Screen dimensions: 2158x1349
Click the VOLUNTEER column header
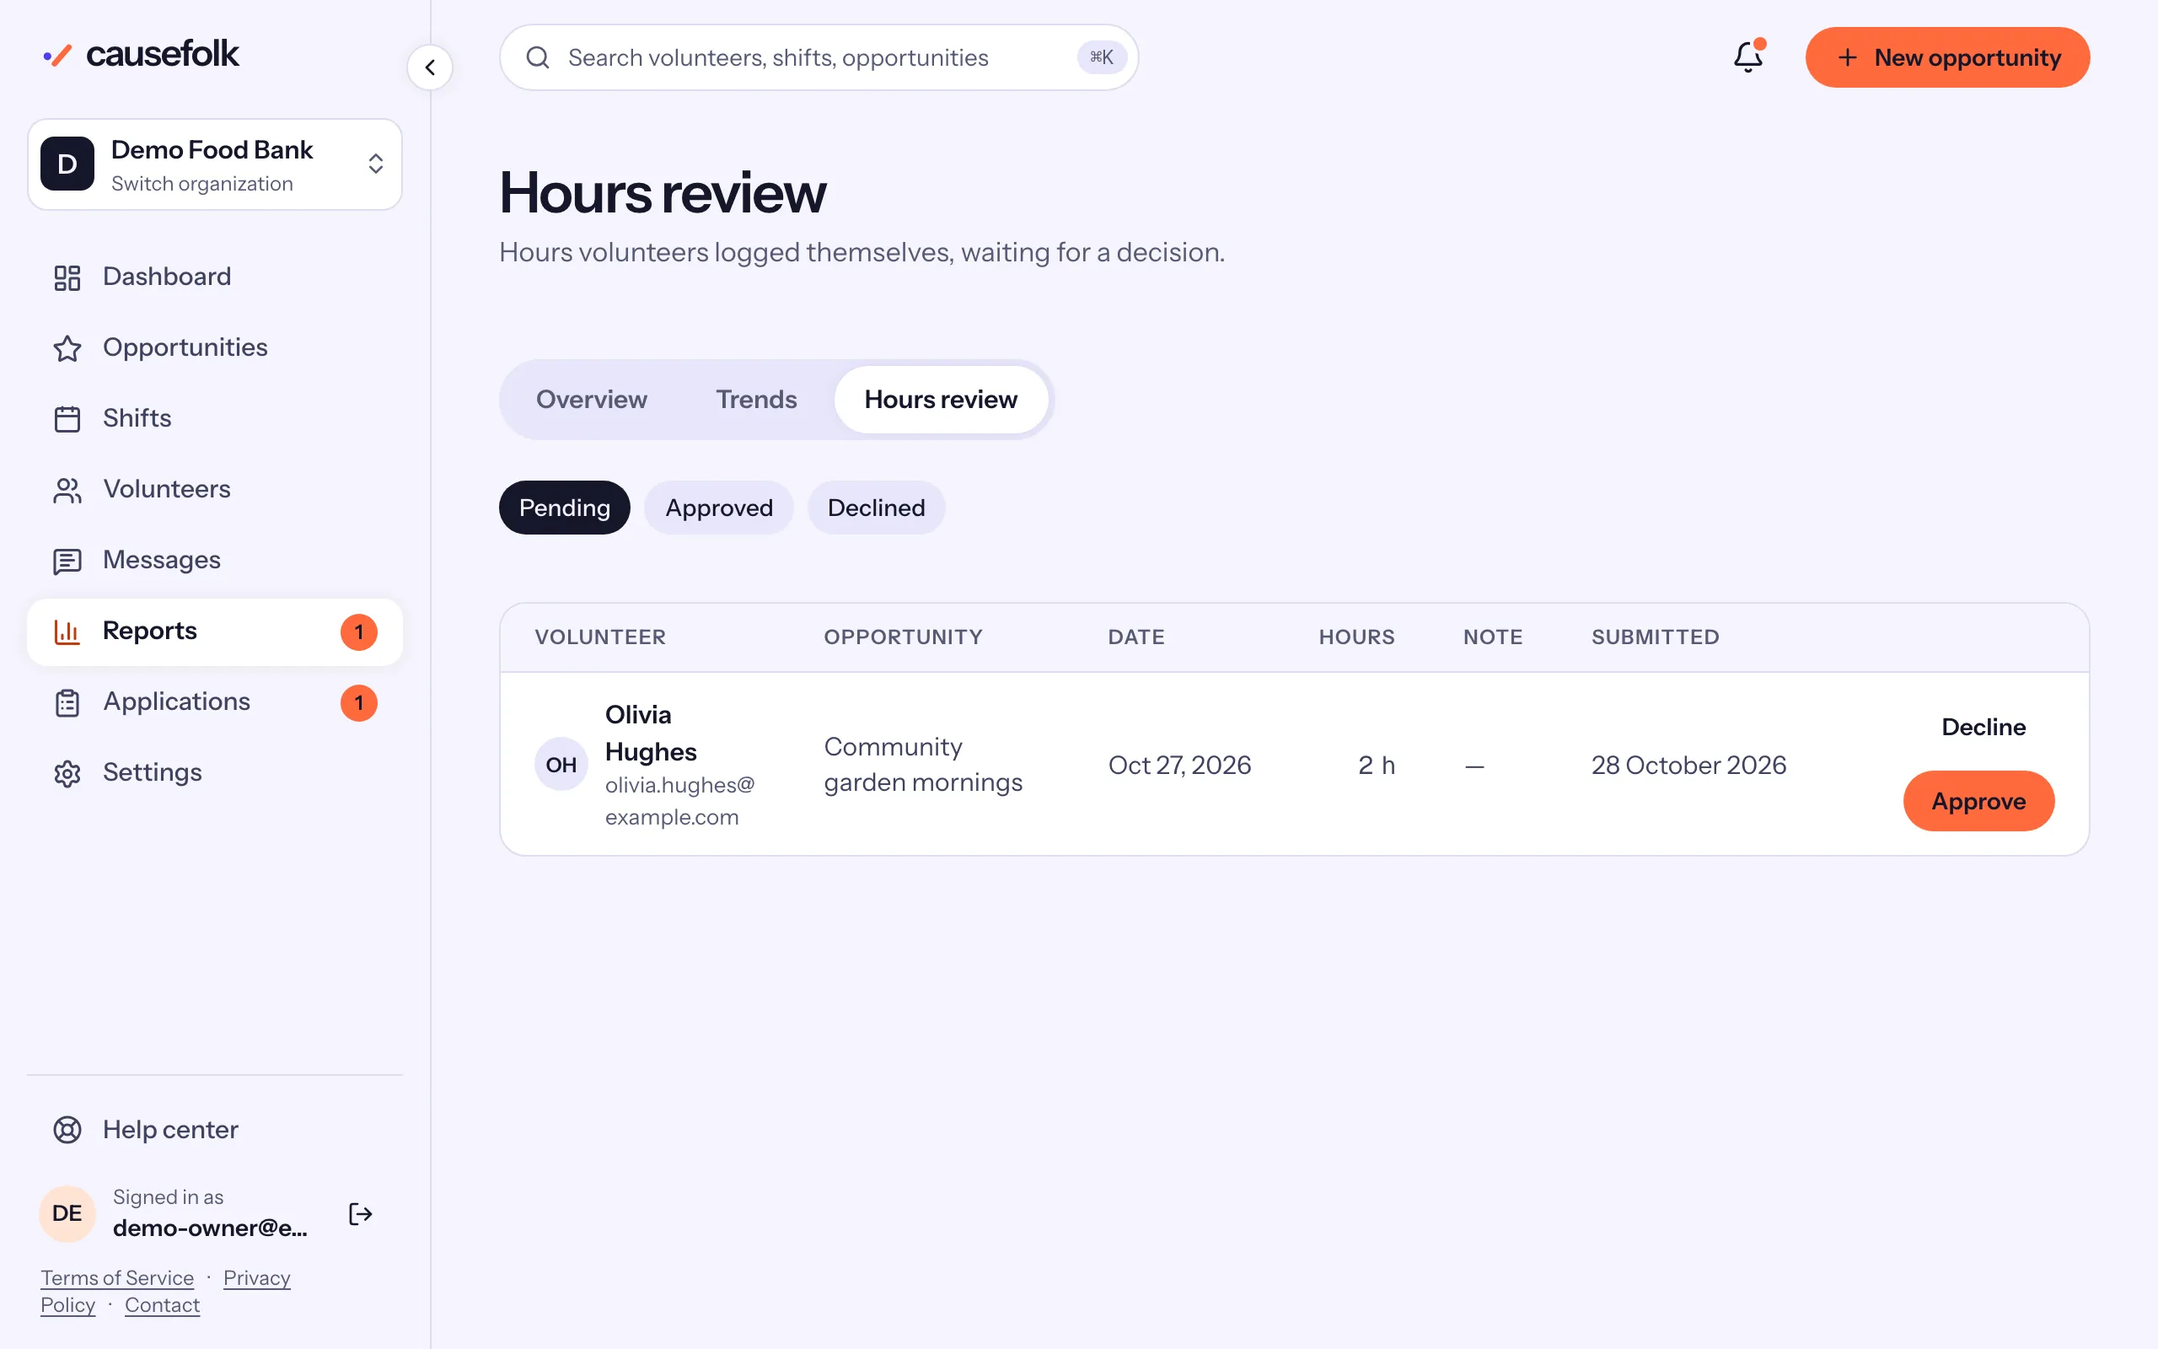[600, 637]
